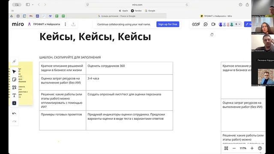Reload the page in Safari
This screenshot has height=154, width=274.
[187, 5]
